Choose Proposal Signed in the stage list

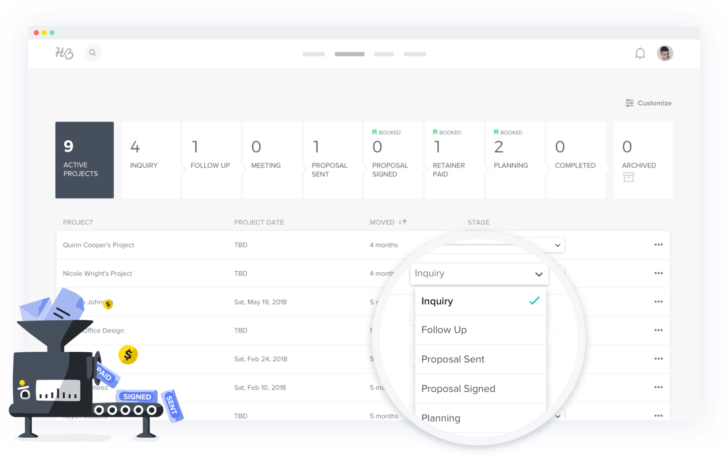(480, 389)
